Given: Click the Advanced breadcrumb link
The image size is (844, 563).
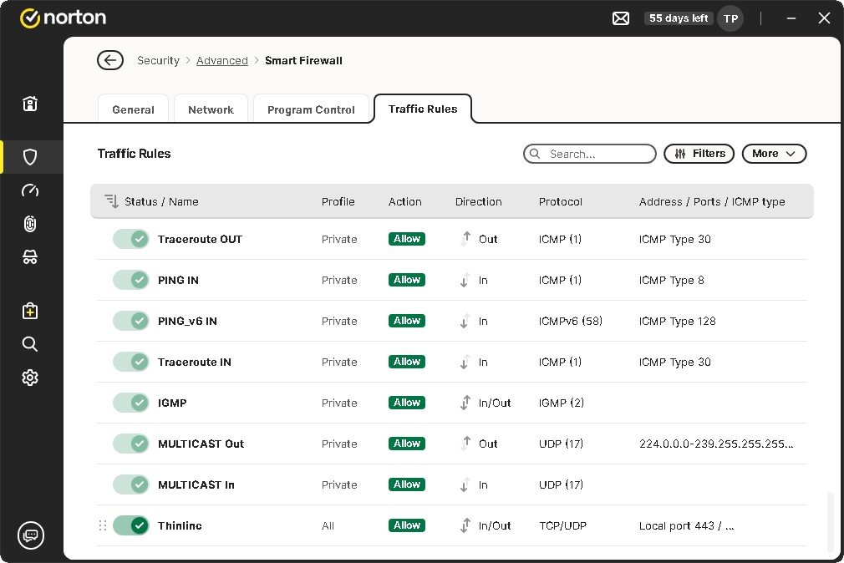Looking at the screenshot, I should pos(222,60).
